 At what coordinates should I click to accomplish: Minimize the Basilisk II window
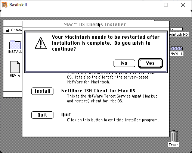click(149, 5)
